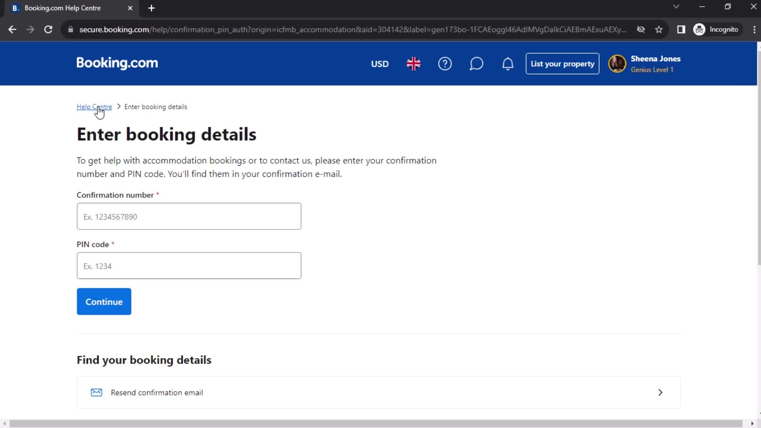Select the Booking.com Help Centre tab
761x428 pixels.
[71, 8]
